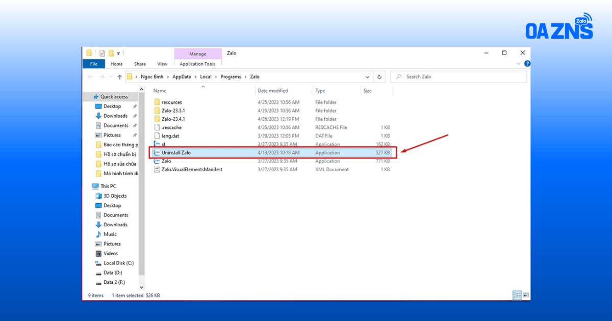
Task: Click the resources folder icon
Action: coord(157,102)
